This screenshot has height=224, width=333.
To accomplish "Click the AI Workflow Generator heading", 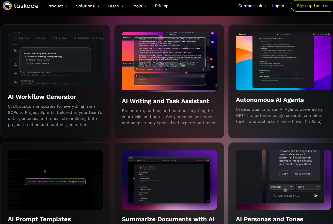I will pos(42,97).
